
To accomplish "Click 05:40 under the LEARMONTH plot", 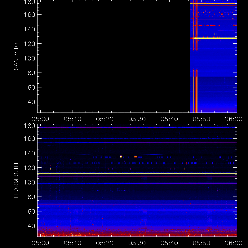I will 169,243.
